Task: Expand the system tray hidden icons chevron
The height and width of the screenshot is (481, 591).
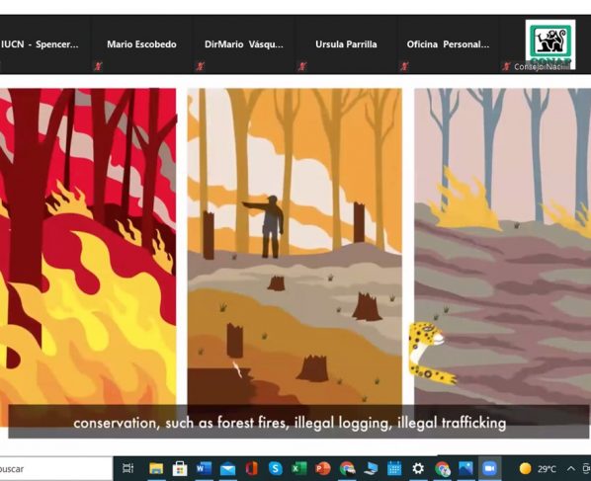Action: (570, 468)
